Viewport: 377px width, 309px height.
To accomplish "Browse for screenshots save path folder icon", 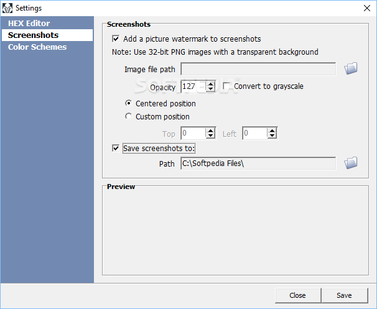I will coord(350,163).
